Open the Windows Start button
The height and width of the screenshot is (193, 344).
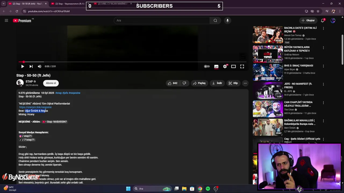(128, 189)
